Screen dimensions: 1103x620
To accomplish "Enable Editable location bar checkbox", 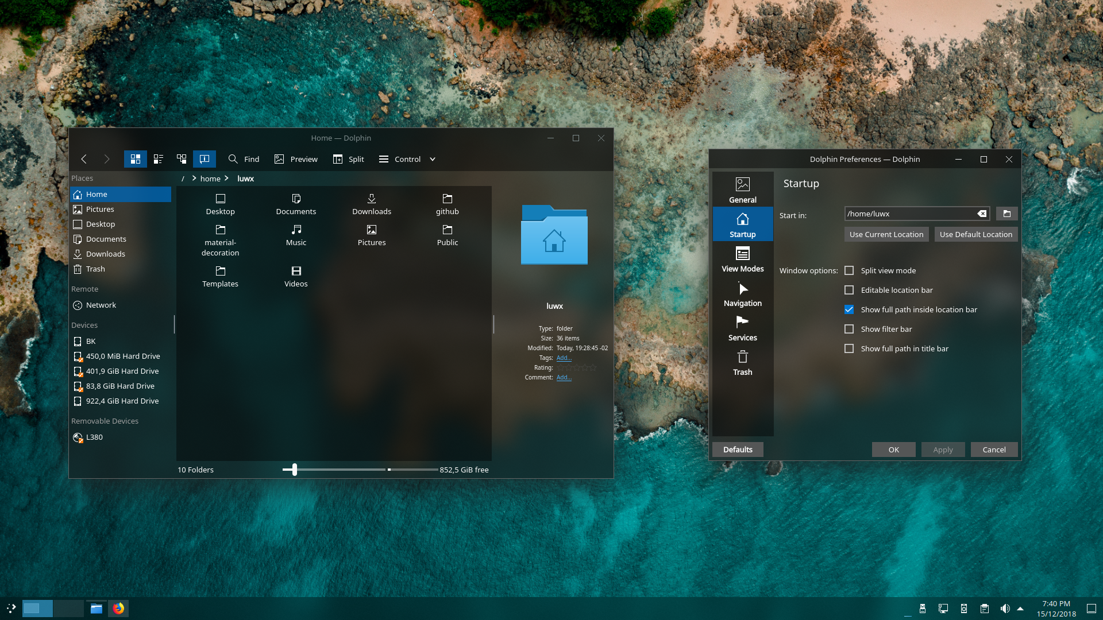I will (849, 290).
